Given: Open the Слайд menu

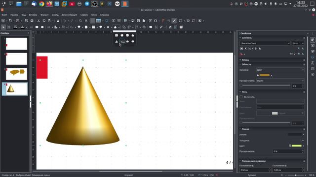Looking at the screenshot, I should click(55, 15).
